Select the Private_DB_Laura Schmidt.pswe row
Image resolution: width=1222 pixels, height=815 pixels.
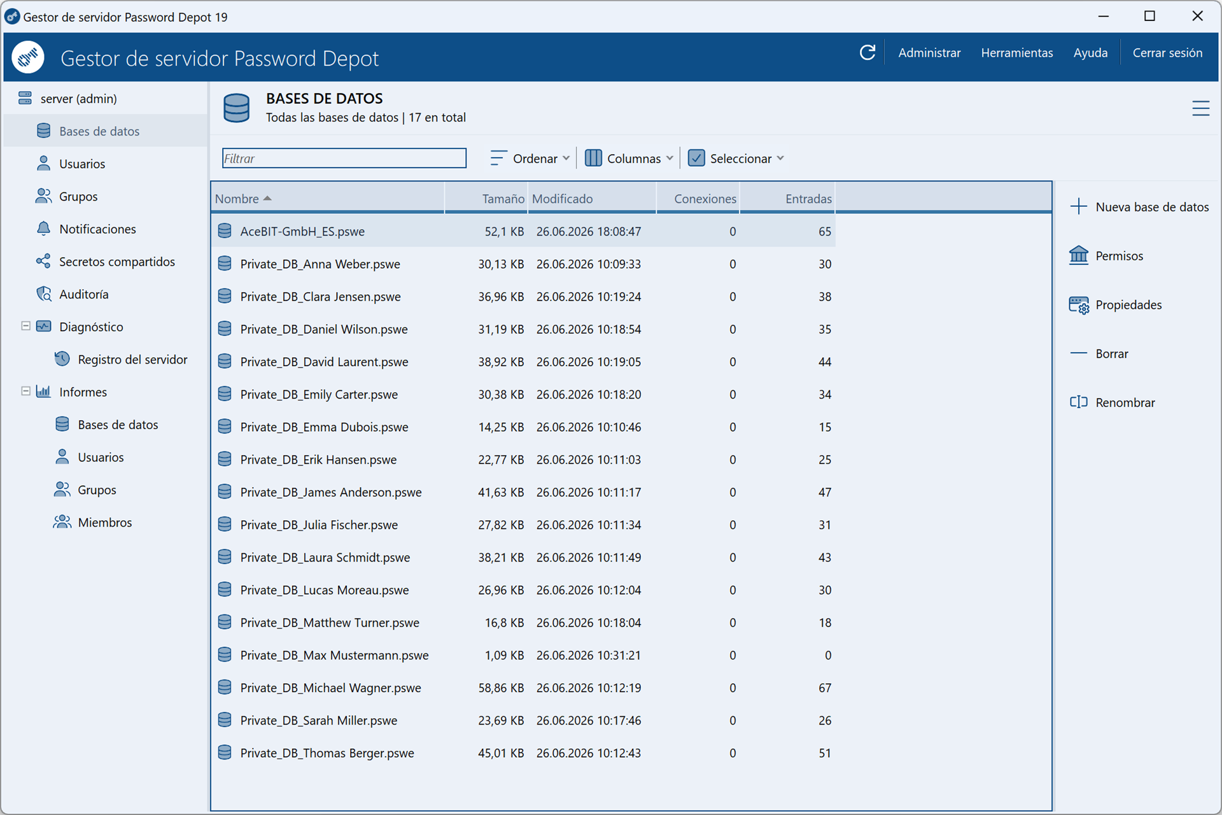click(523, 557)
